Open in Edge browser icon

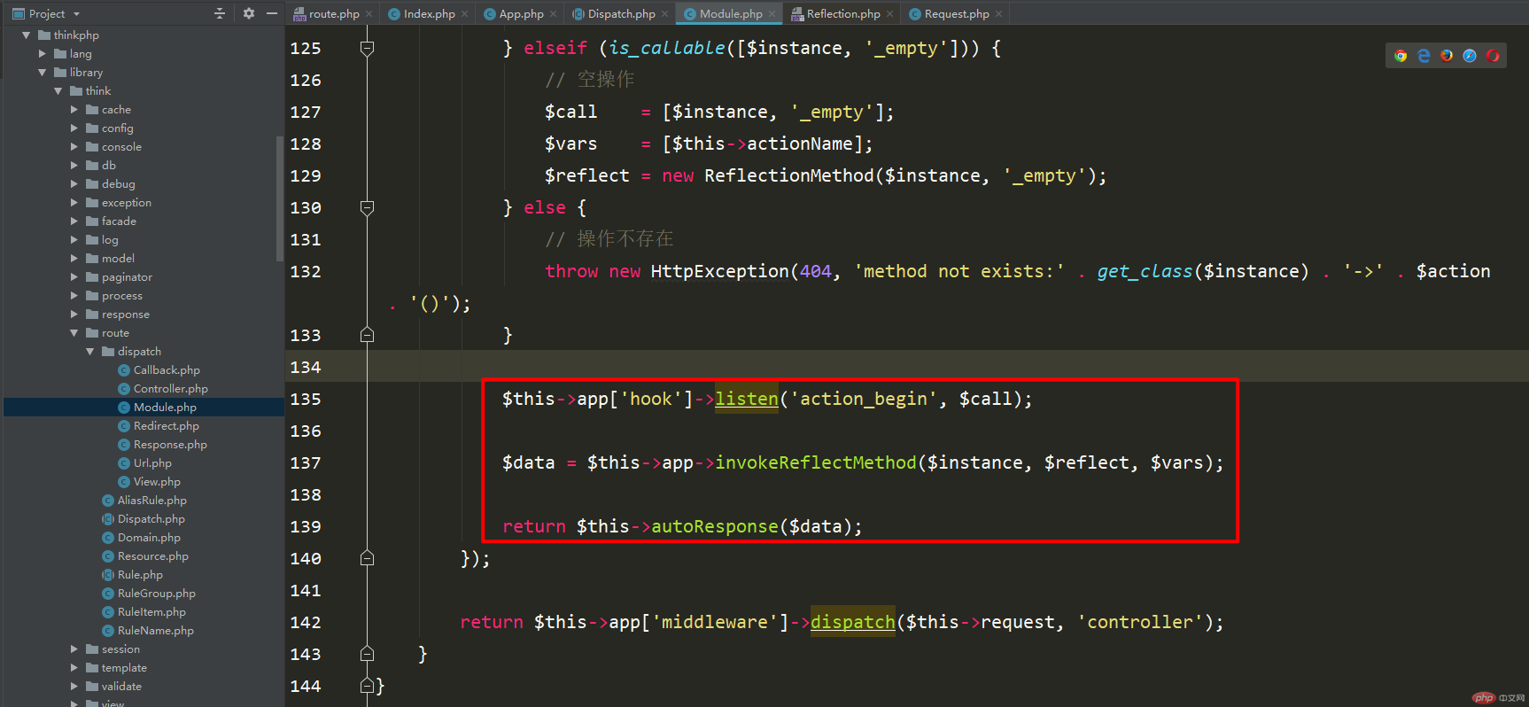click(1424, 56)
